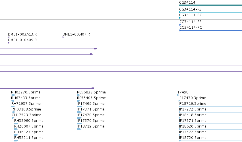Image resolution: width=242 pixels, height=142 pixels.
Task: Select the IP18719.5prime EST glyph
Action: coord(79,129)
